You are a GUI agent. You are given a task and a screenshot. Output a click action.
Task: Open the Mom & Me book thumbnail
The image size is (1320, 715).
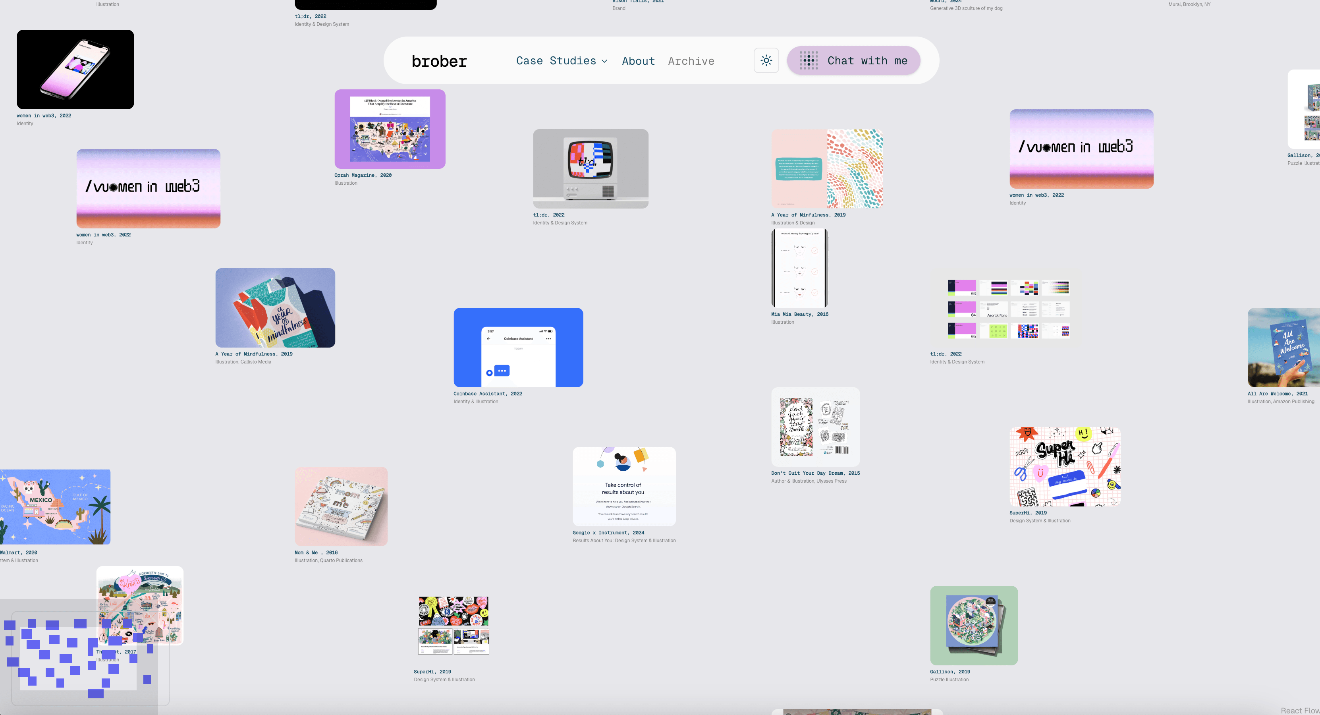pyautogui.click(x=341, y=506)
